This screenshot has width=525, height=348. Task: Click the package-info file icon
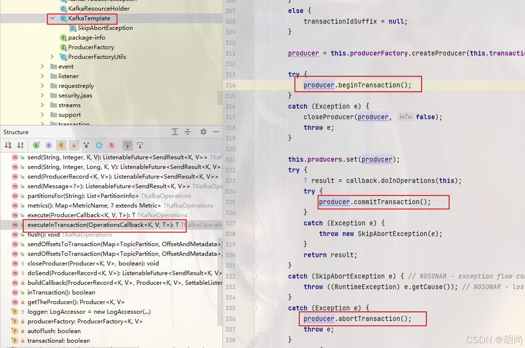click(63, 38)
